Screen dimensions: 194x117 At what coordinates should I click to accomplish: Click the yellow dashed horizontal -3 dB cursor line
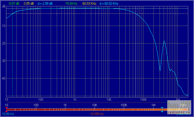[97, 13]
